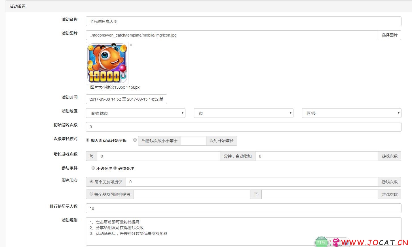Click the red mascot icon near the watermark
The image size is (412, 247).
[336, 242]
